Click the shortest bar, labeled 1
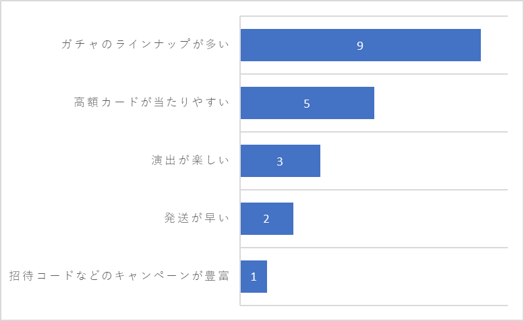Screen dimensions: 524x321 click(254, 277)
